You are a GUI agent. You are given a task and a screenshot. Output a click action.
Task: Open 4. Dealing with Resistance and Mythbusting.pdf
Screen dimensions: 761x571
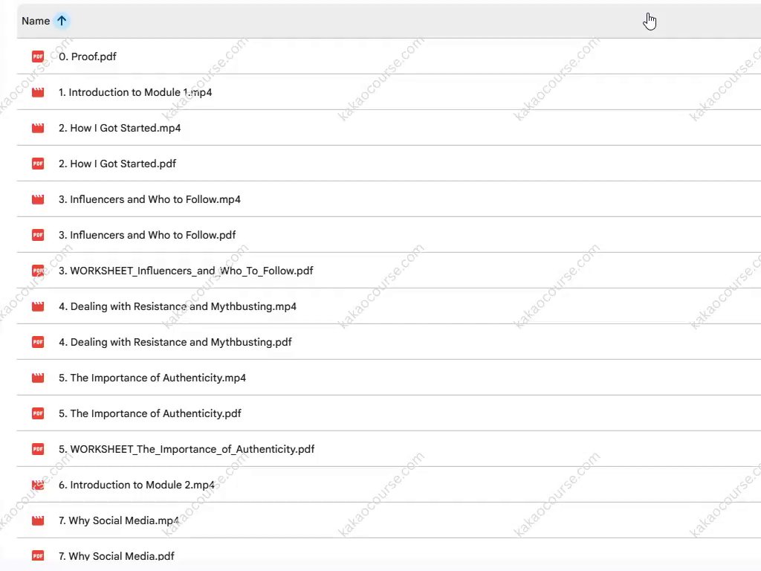coord(175,342)
